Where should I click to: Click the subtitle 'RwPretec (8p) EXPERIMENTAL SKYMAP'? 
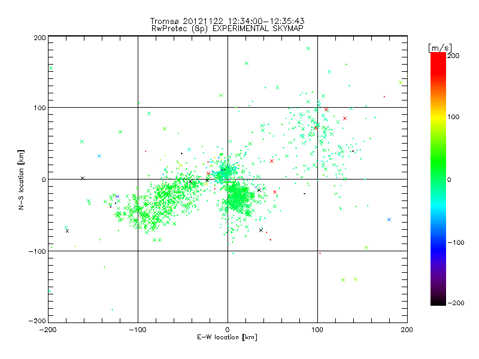pos(227,28)
